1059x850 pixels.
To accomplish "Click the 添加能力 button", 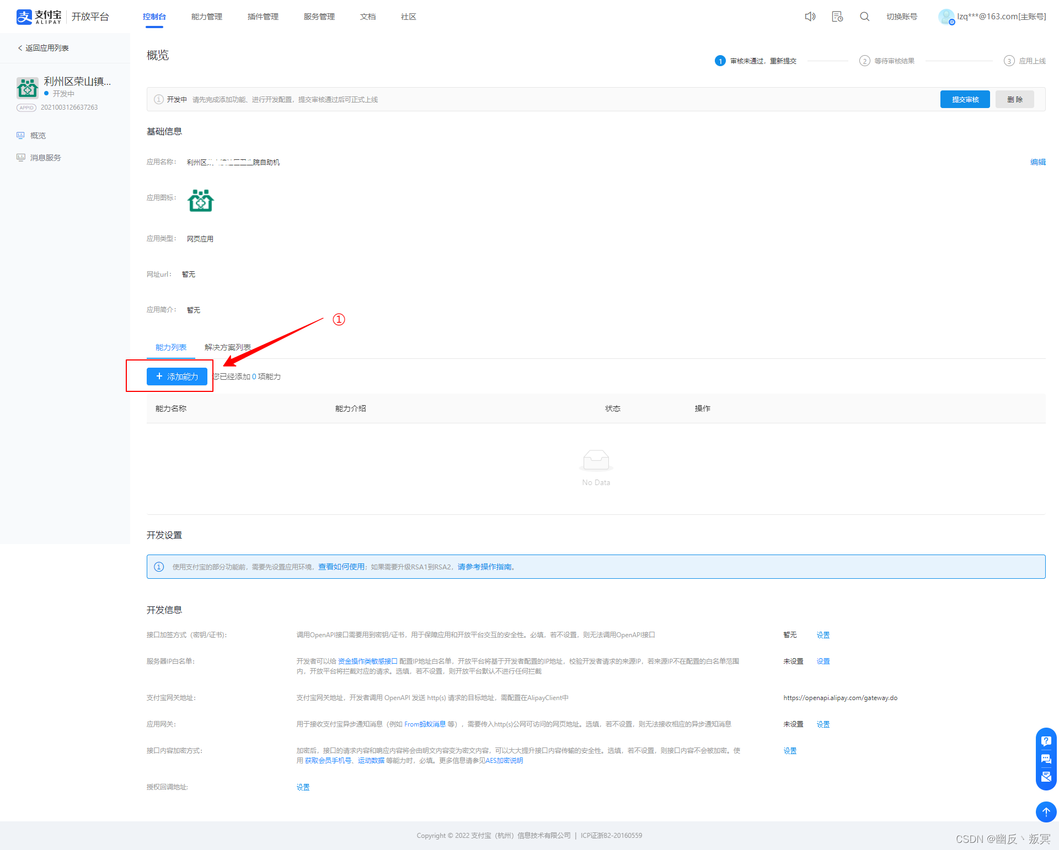I will (x=177, y=376).
